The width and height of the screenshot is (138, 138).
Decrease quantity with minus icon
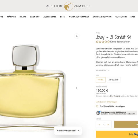(x=99, y=124)
